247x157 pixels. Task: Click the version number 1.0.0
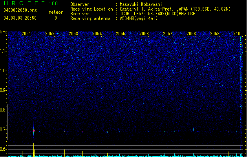coord(53,4)
